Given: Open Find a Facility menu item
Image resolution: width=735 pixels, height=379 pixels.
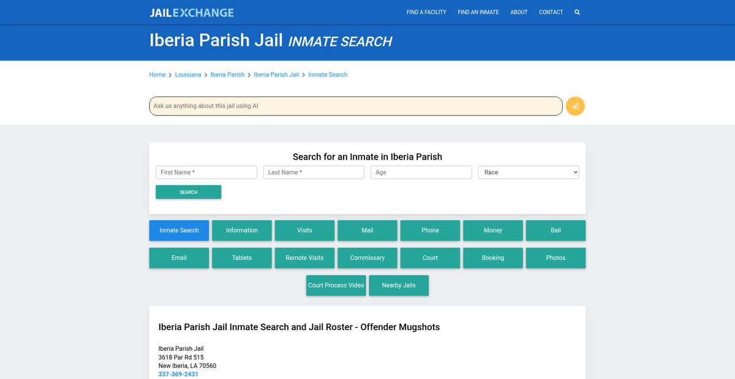Looking at the screenshot, I should click(426, 12).
